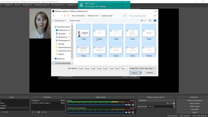Mute the playback device speaker icon
208x117 pixels.
pos(129,112)
